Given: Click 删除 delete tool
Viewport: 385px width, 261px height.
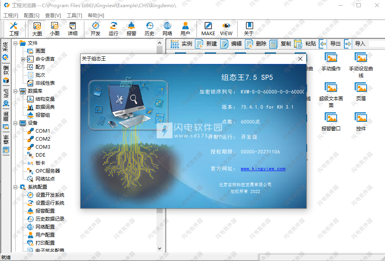Looking at the screenshot, I should (x=256, y=44).
